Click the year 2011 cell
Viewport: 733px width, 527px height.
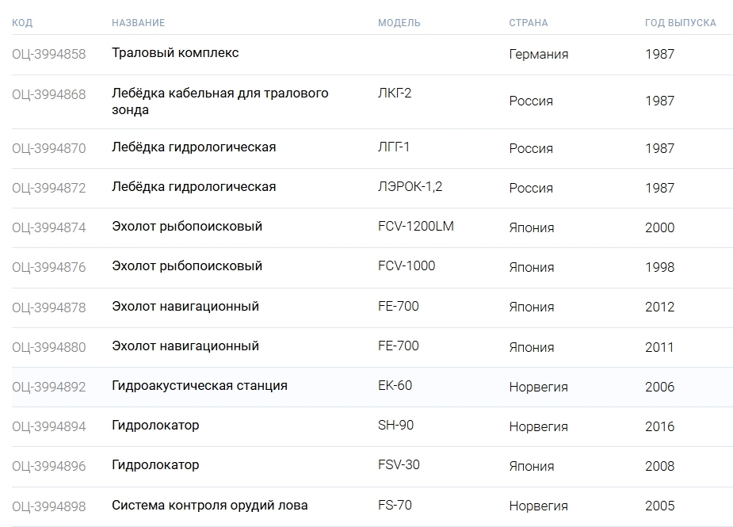tap(659, 347)
